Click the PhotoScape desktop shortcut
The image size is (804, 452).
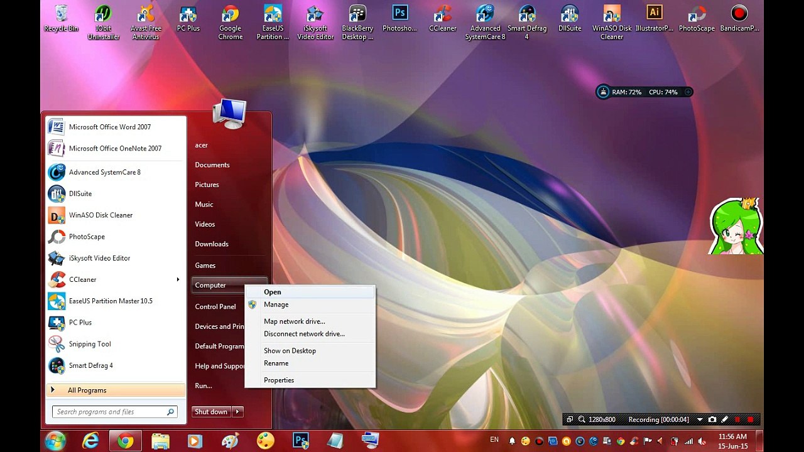tap(697, 19)
